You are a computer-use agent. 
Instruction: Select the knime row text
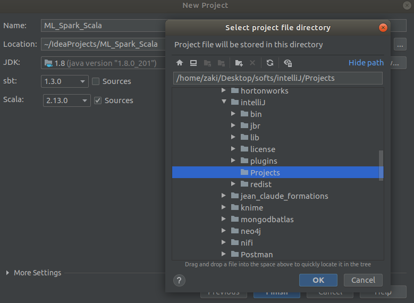(252, 208)
